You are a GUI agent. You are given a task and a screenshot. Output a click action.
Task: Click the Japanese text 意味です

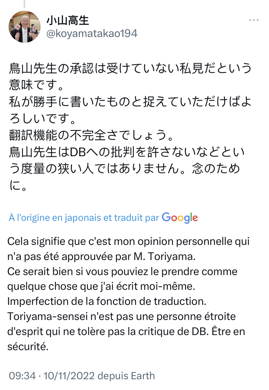tap(38, 85)
